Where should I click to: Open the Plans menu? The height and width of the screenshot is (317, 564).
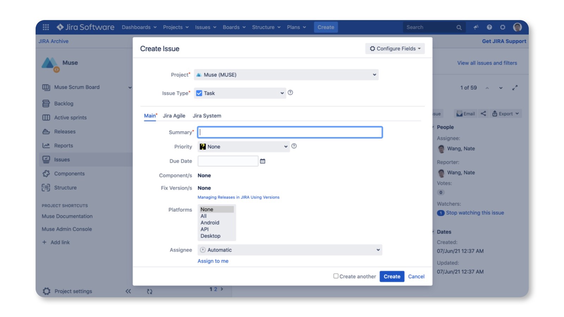(x=296, y=27)
